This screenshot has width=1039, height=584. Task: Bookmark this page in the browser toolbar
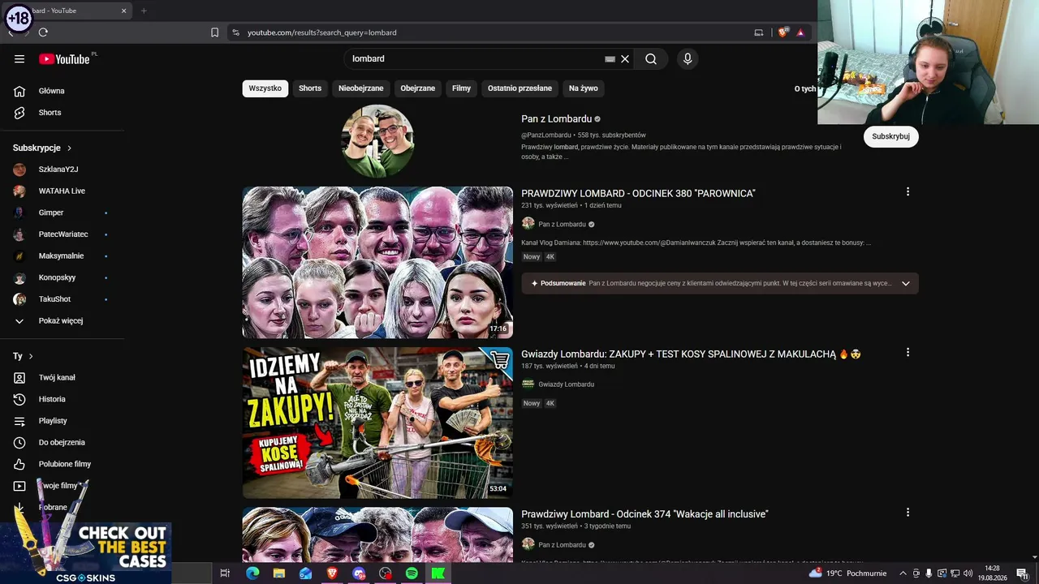tap(214, 32)
